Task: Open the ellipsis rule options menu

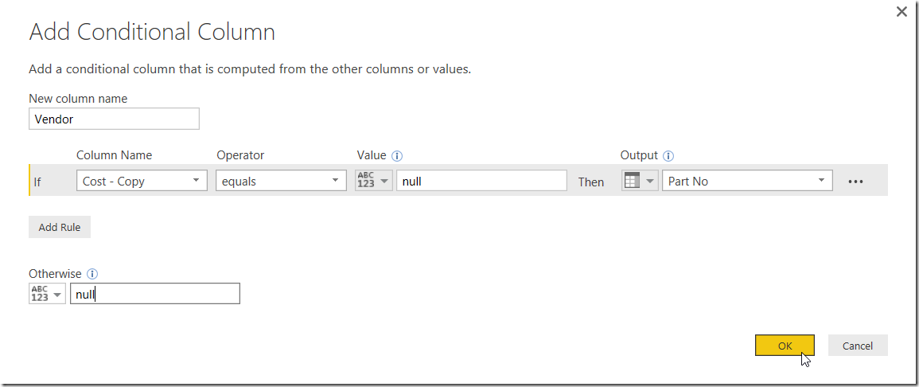Action: 855,182
